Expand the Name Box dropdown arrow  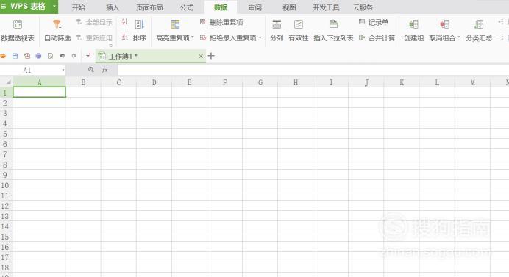[63, 70]
